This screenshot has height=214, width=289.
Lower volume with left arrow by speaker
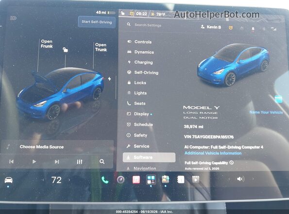(x=229, y=179)
